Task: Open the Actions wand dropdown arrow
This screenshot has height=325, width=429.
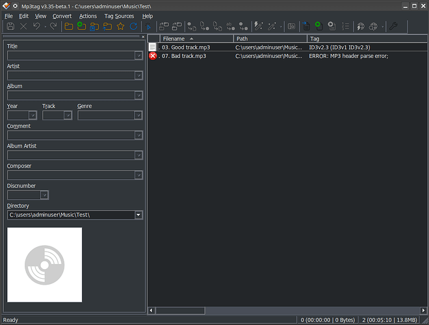Action: point(281,27)
